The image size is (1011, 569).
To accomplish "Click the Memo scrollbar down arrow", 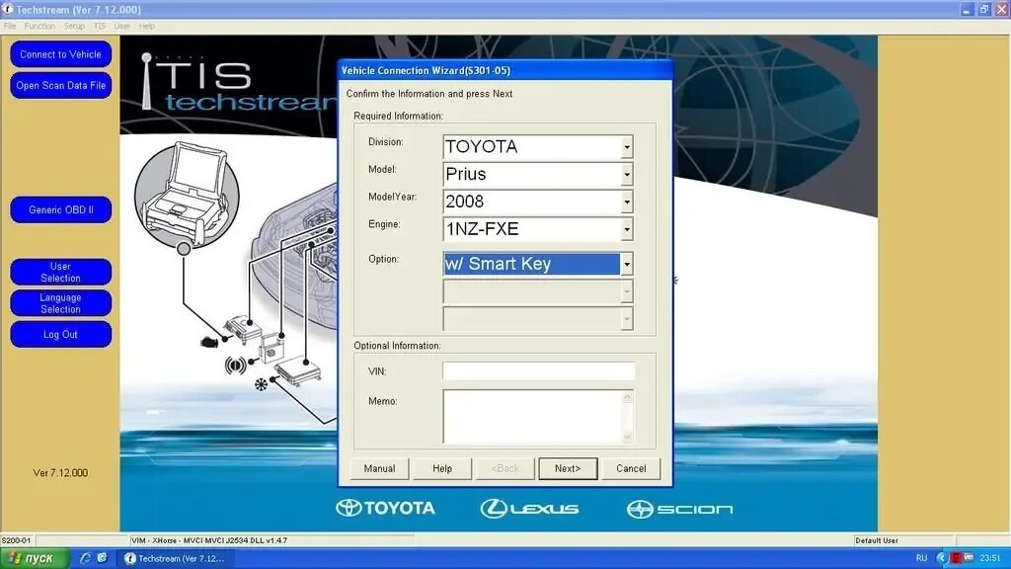I will [x=627, y=438].
